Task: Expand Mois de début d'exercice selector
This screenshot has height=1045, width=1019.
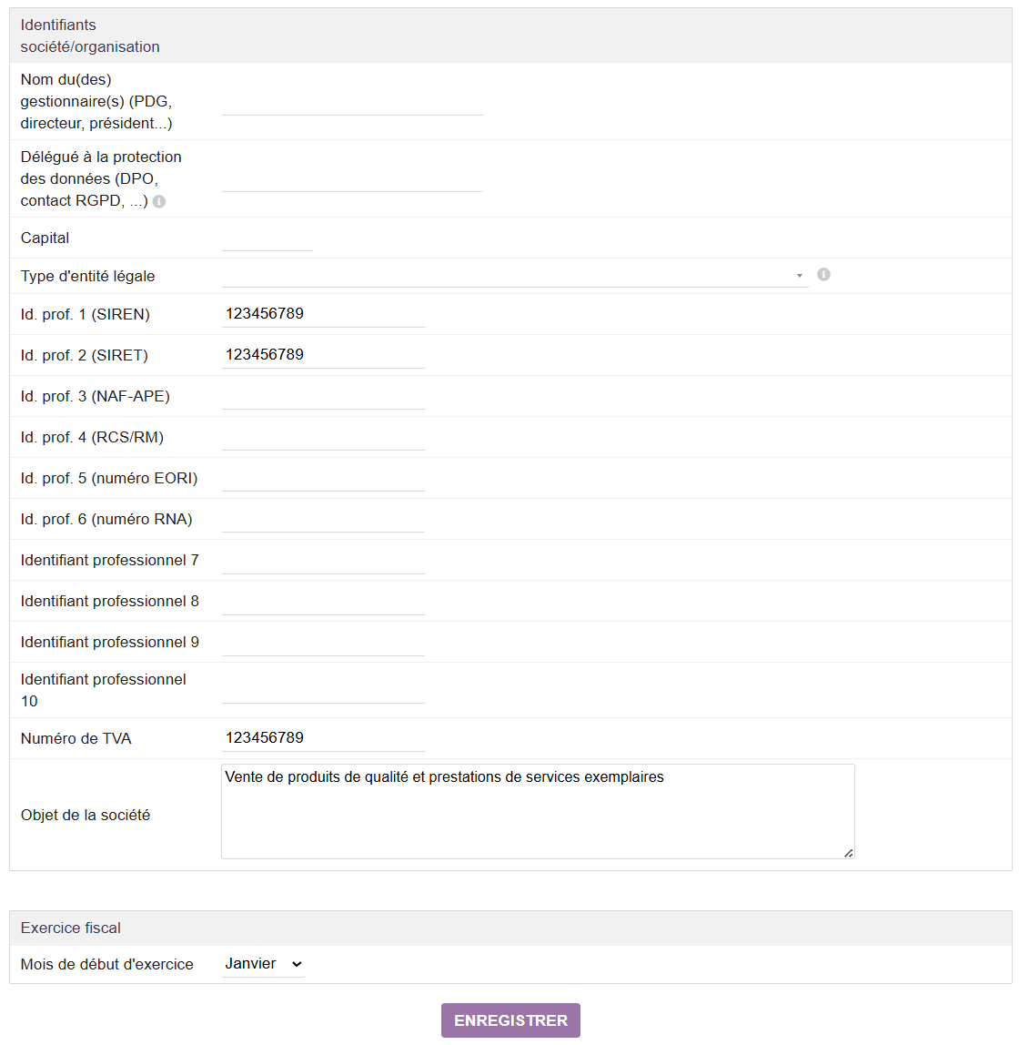Action: [x=263, y=964]
